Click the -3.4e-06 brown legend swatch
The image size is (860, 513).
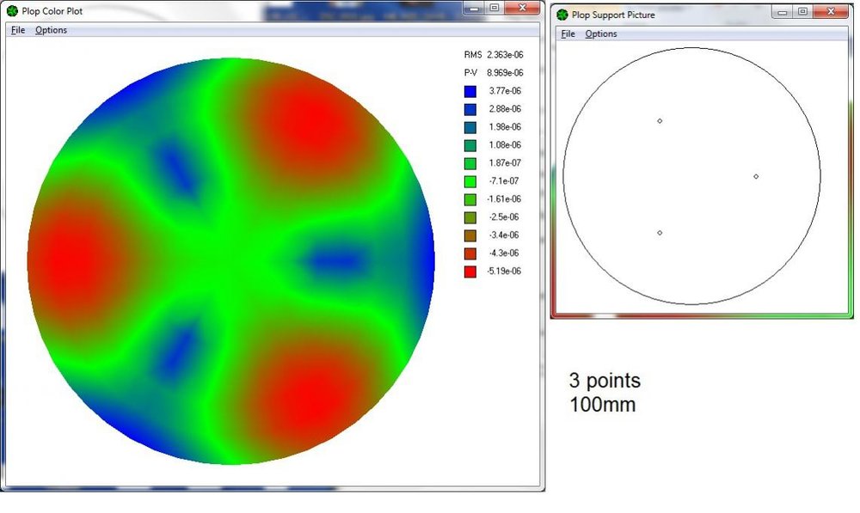470,235
